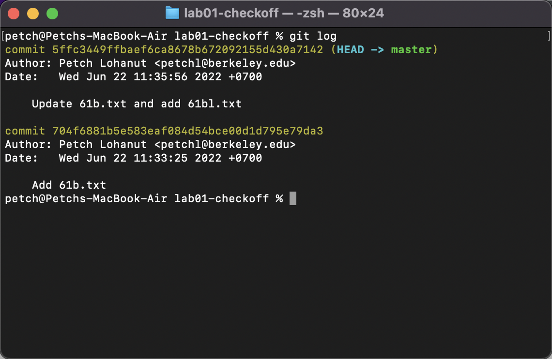Screen dimensions: 552x359
Task: Click the window title lab01-checkoff — -zsh — 80×24
Action: pos(284,13)
